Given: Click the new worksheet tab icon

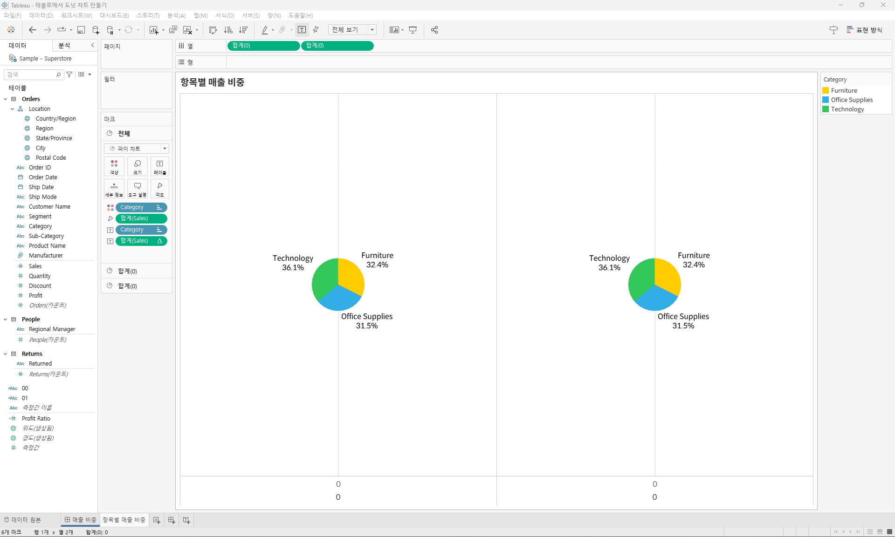Looking at the screenshot, I should point(157,520).
